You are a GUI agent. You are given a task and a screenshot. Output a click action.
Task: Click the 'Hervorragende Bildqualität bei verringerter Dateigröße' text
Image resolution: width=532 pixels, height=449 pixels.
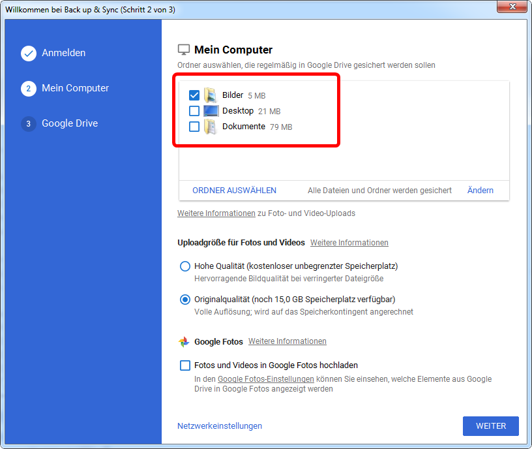click(x=289, y=279)
